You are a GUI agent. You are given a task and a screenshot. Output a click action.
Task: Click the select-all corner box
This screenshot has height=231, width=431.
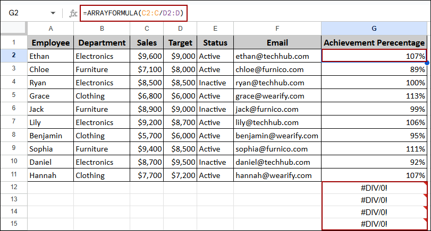coord(13,29)
